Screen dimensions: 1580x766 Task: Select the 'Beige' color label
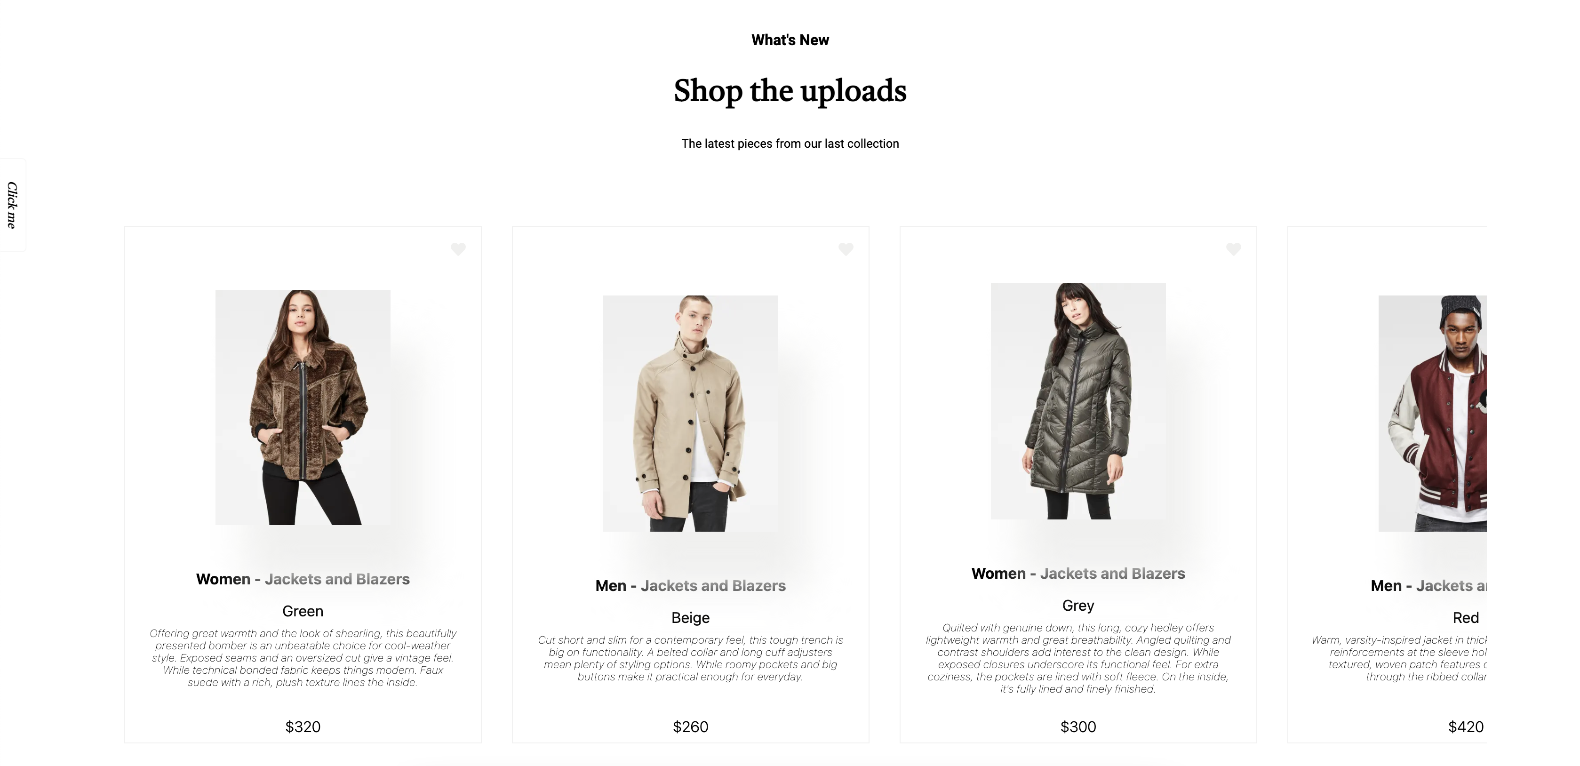tap(690, 618)
